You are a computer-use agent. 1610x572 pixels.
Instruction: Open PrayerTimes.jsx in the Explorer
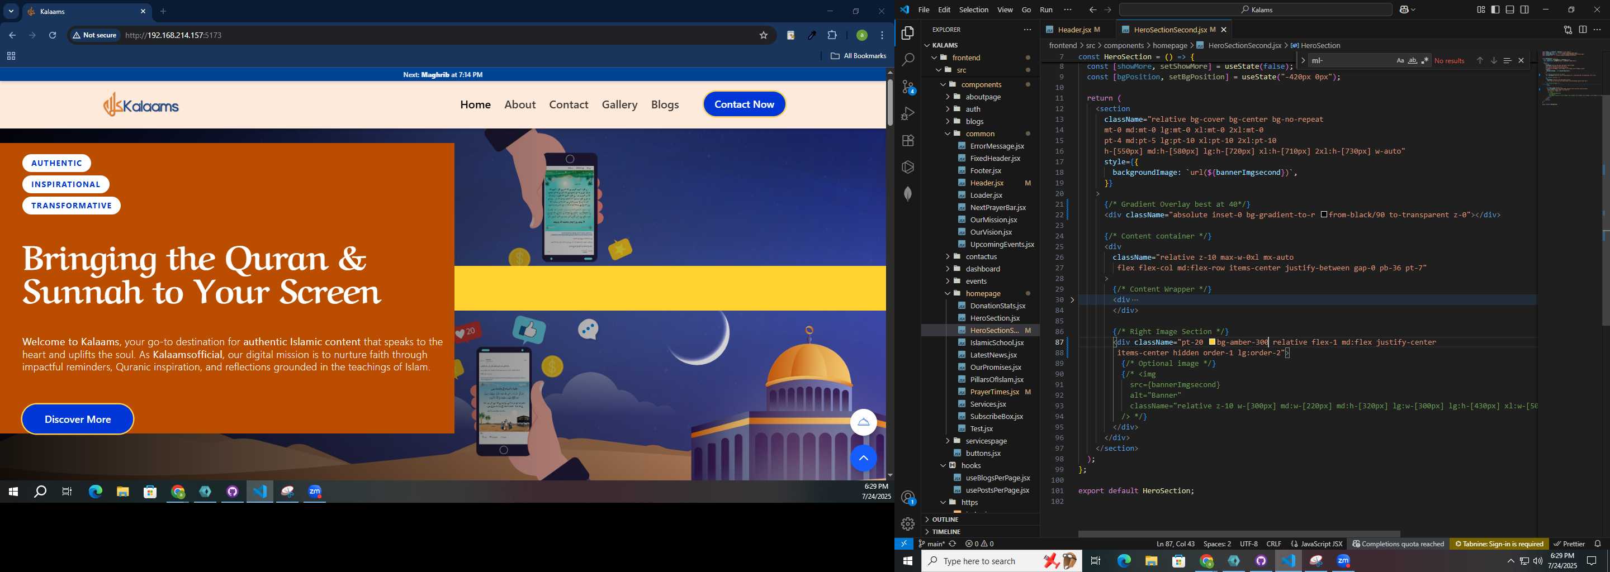994,392
